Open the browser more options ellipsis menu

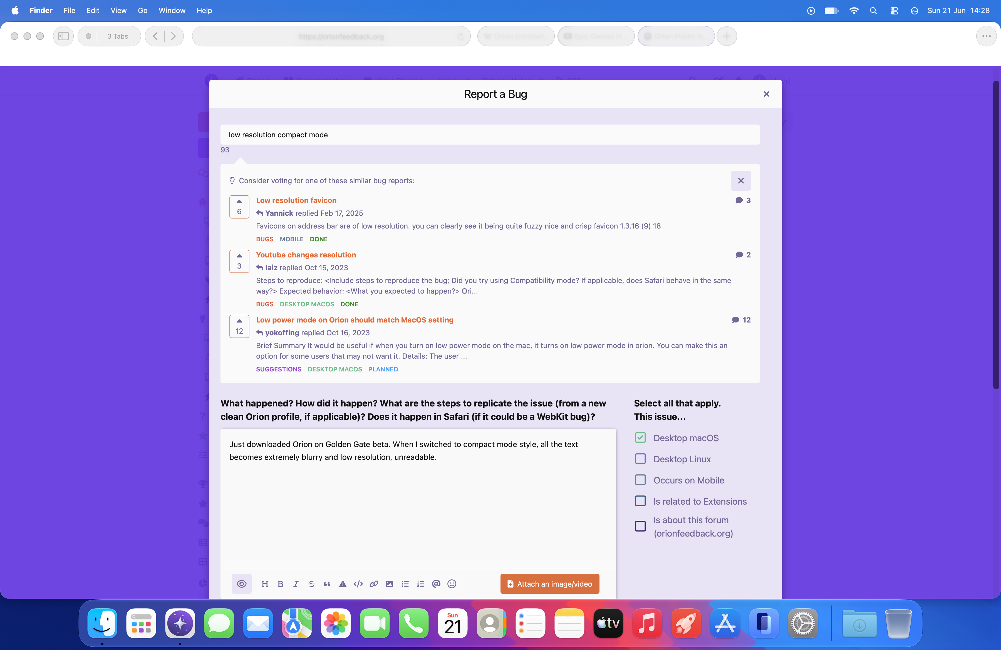(986, 36)
